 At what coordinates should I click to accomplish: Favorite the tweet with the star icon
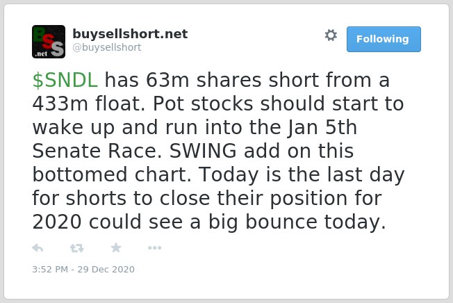point(116,247)
